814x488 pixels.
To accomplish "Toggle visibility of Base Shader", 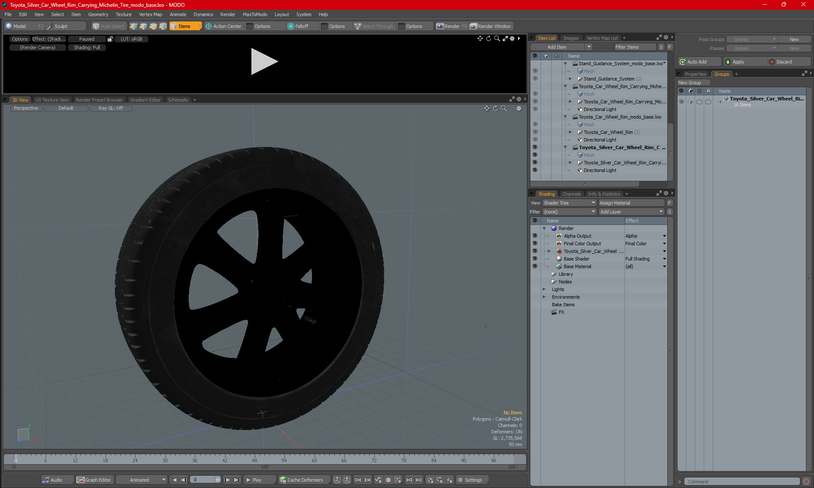I will coord(535,259).
